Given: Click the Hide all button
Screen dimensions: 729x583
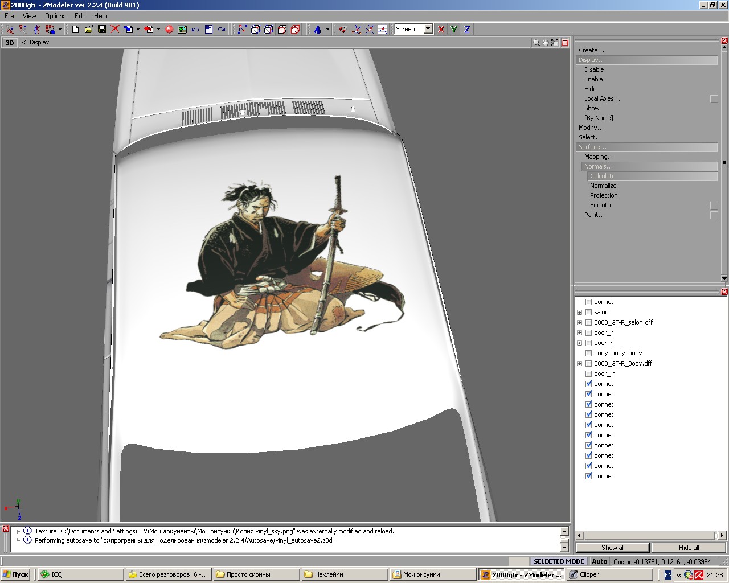Looking at the screenshot, I should 689,548.
